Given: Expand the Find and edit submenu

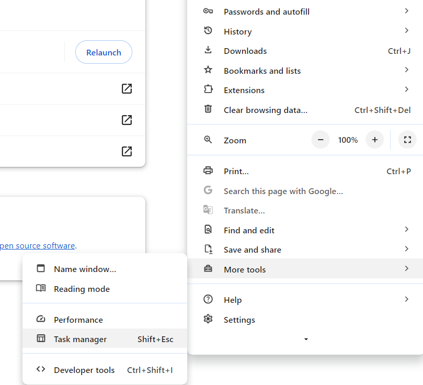Looking at the screenshot, I should coord(249,230).
